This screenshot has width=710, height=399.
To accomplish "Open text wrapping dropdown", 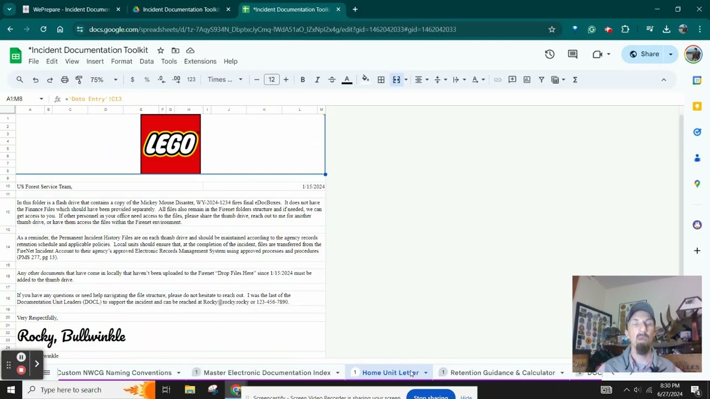I will pos(459,80).
